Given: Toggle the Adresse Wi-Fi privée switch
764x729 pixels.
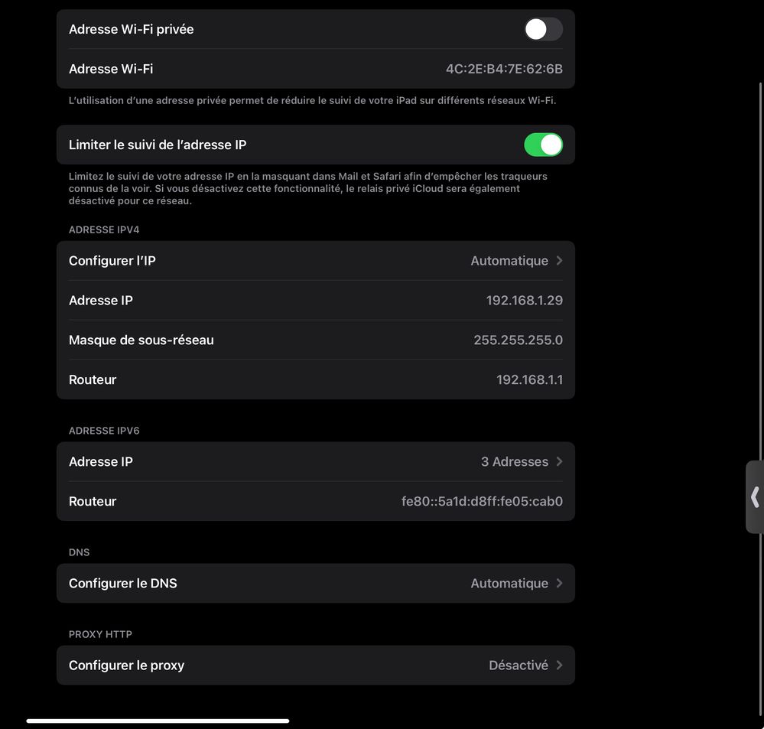Looking at the screenshot, I should 543,29.
